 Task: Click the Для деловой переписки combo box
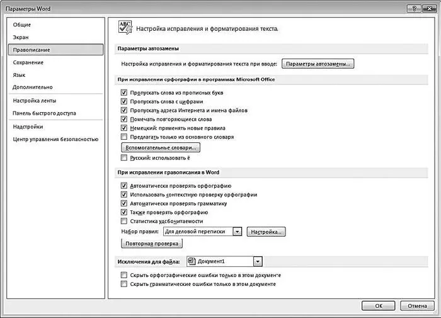point(202,232)
